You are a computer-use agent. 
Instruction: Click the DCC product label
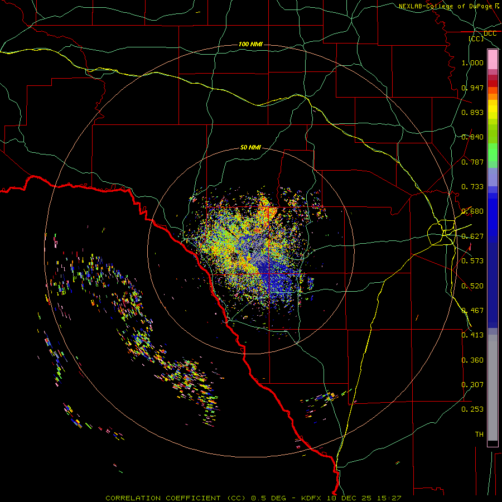tap(490, 33)
